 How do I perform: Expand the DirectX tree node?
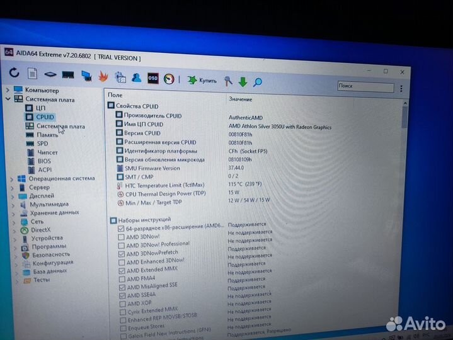[14, 231]
